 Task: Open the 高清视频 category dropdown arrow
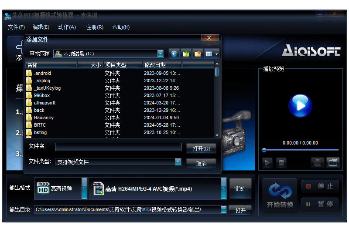tap(84, 188)
